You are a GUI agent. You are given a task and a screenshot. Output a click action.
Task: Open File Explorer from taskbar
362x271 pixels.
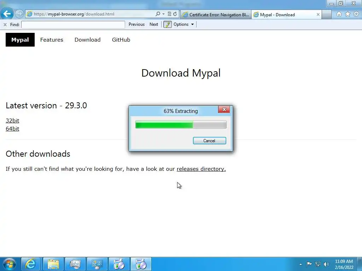click(x=53, y=264)
